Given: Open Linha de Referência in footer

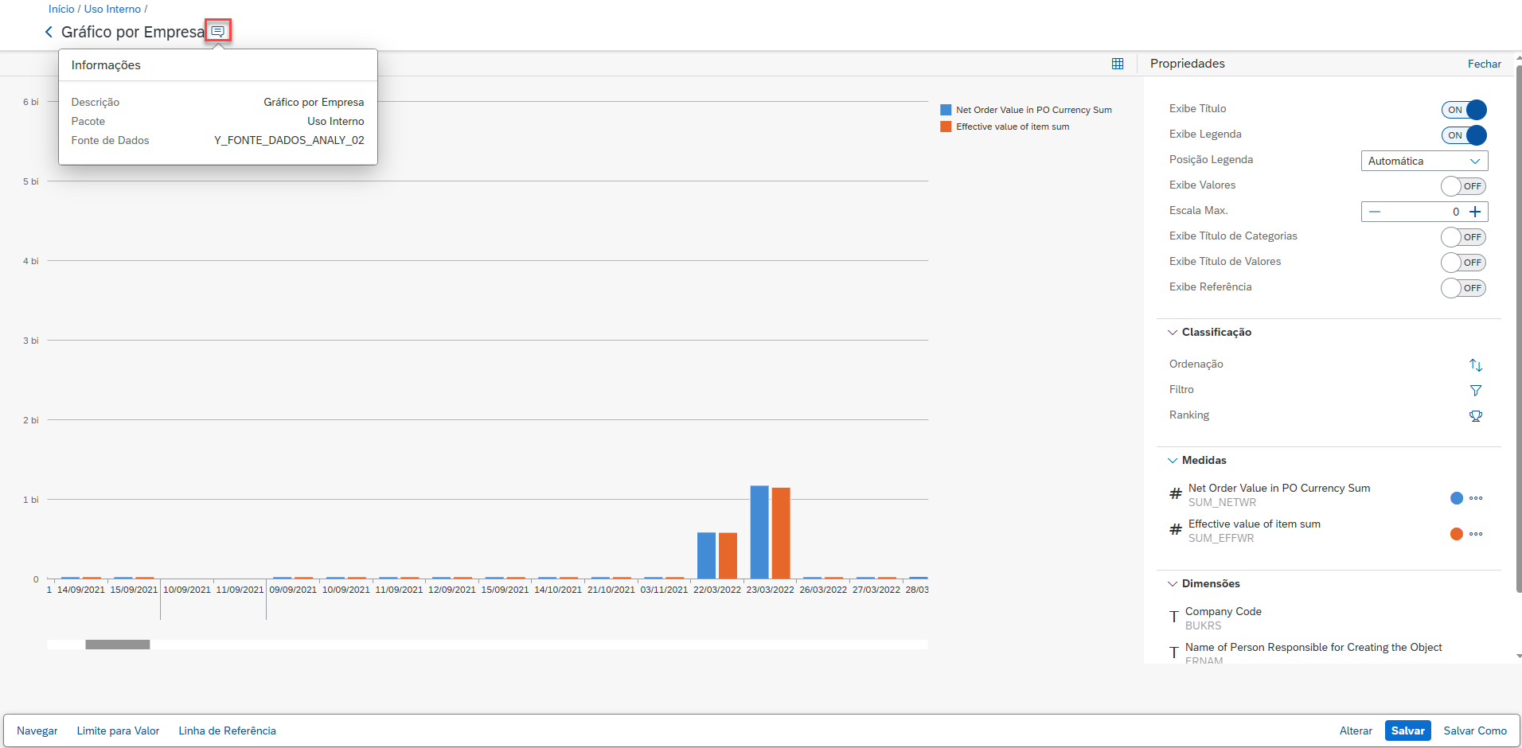Looking at the screenshot, I should pyautogui.click(x=227, y=730).
